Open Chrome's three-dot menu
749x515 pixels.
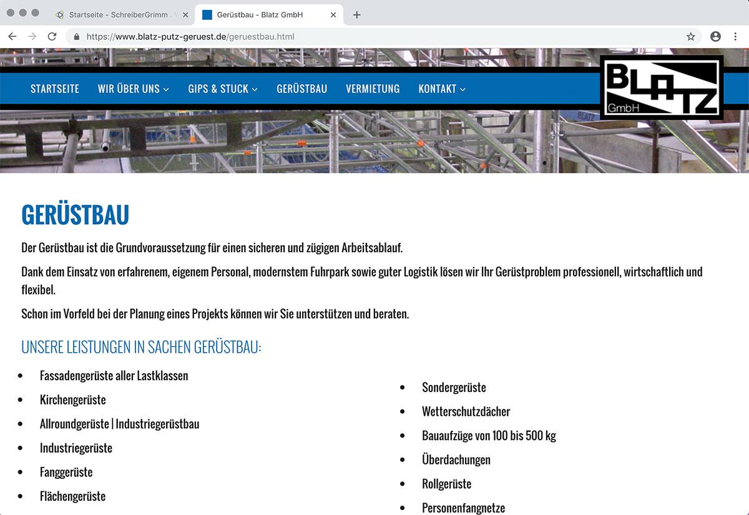(x=735, y=37)
